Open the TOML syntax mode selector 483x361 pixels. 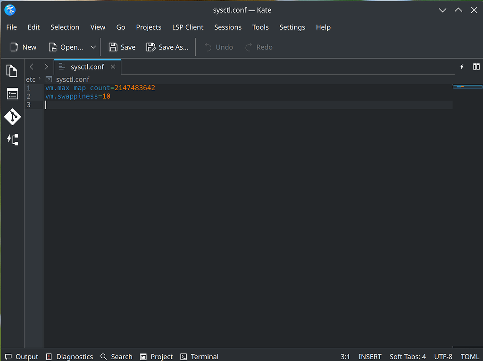(x=470, y=356)
